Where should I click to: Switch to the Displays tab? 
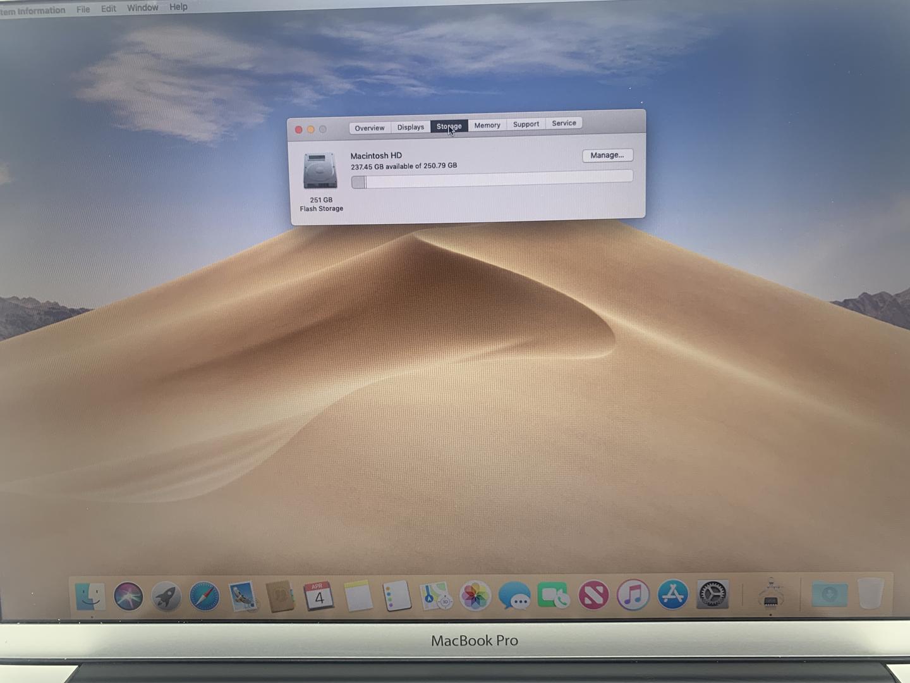pos(411,127)
